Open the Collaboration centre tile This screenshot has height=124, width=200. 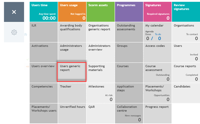[x=129, y=113]
